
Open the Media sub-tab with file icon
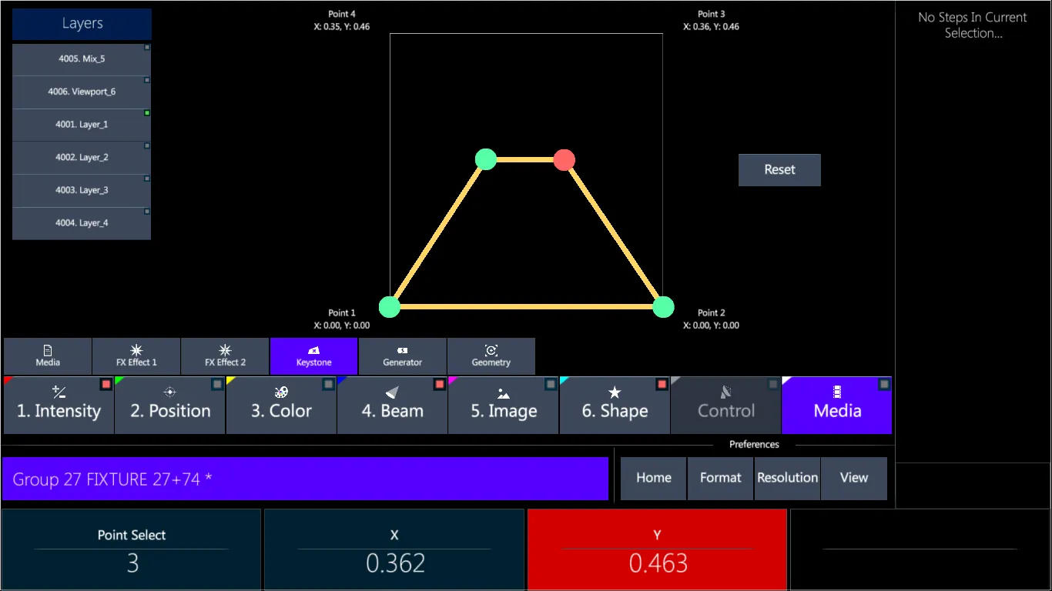(48, 356)
